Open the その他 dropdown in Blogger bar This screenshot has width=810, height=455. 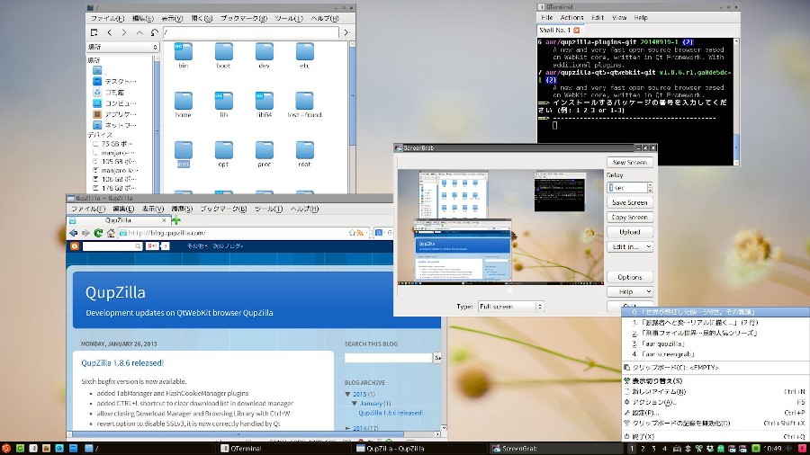(197, 246)
